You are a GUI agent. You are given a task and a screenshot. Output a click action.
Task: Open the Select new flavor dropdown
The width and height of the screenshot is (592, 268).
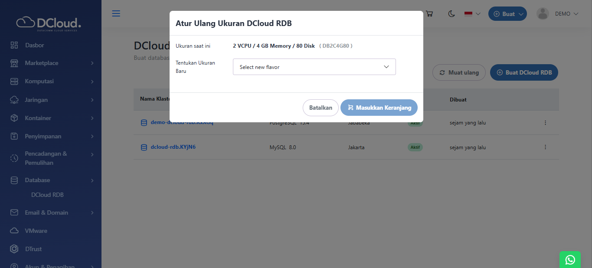tap(314, 67)
